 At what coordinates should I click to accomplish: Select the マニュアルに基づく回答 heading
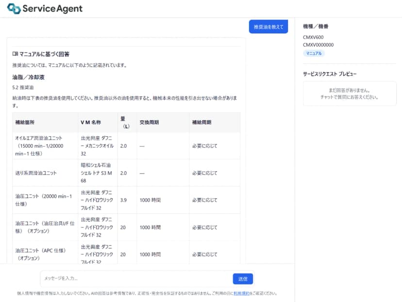pos(44,54)
